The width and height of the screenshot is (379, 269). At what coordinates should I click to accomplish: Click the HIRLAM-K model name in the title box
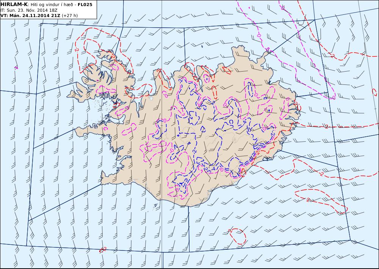(x=14, y=5)
